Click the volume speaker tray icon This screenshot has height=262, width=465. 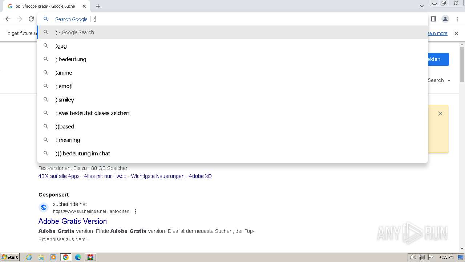[x=413, y=257]
